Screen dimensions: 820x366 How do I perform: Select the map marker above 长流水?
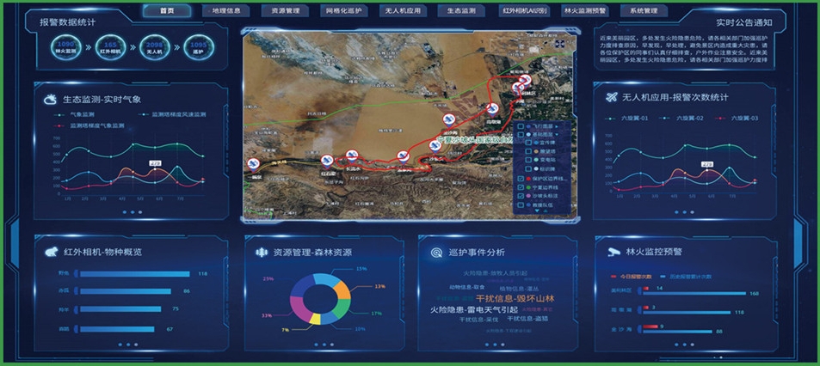[352, 155]
